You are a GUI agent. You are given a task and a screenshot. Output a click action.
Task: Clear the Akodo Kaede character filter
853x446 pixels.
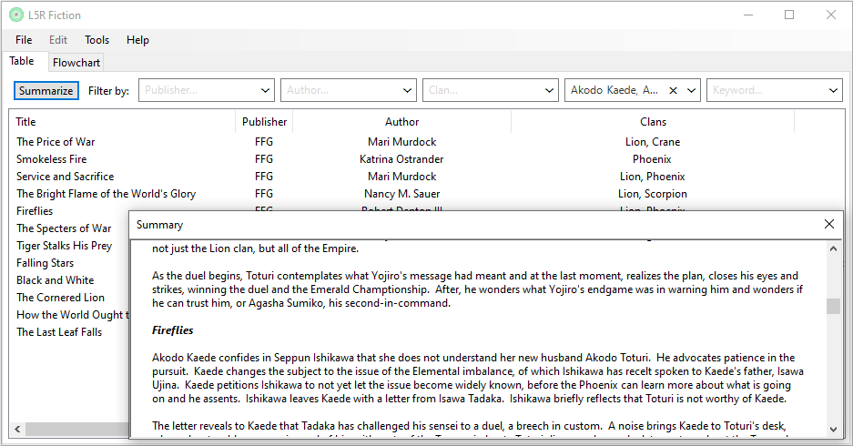pos(674,91)
